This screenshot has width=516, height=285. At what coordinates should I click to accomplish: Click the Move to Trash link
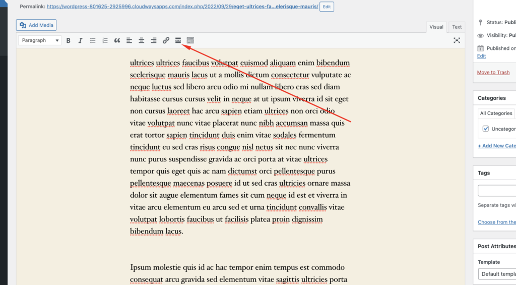[493, 72]
